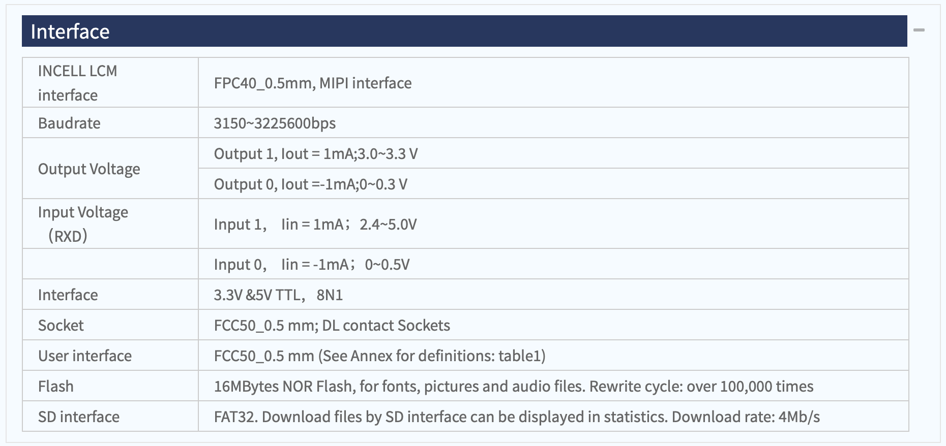
Task: Click the DL contact Sockets value cell
Action: [x=553, y=325]
